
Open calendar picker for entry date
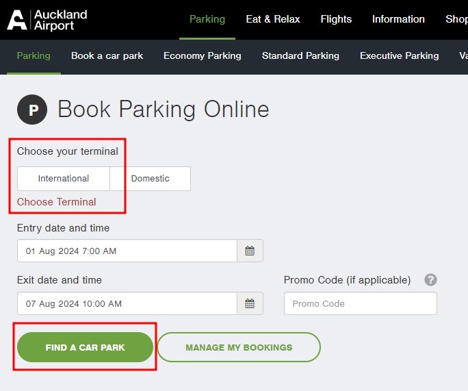(x=250, y=251)
